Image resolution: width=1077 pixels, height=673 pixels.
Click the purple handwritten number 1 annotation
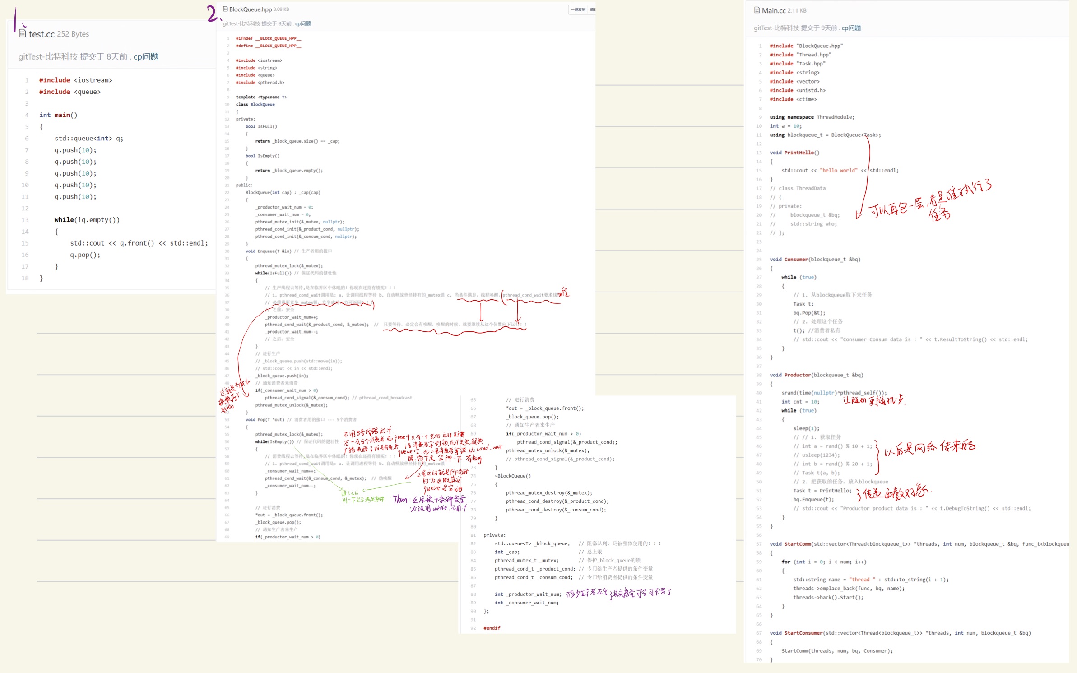(x=15, y=19)
